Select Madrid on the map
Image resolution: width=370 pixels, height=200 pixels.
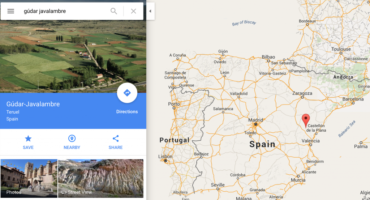click(255, 120)
